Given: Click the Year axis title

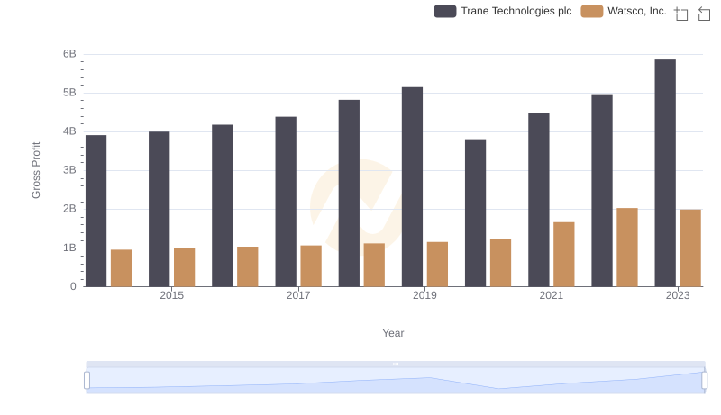Looking at the screenshot, I should pyautogui.click(x=393, y=333).
